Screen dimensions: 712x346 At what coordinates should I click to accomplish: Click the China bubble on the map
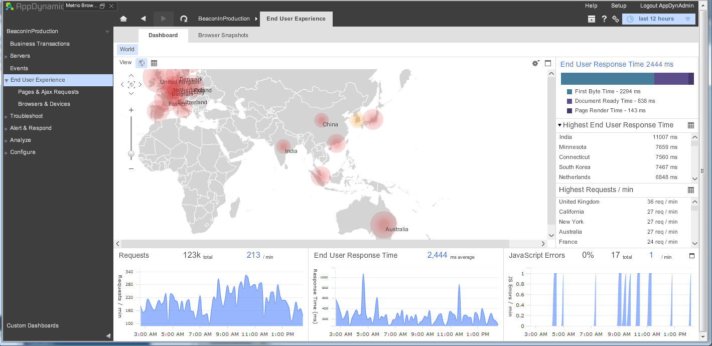point(322,120)
